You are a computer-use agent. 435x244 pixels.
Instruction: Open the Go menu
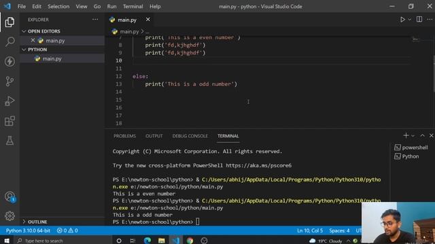coord(97,6)
